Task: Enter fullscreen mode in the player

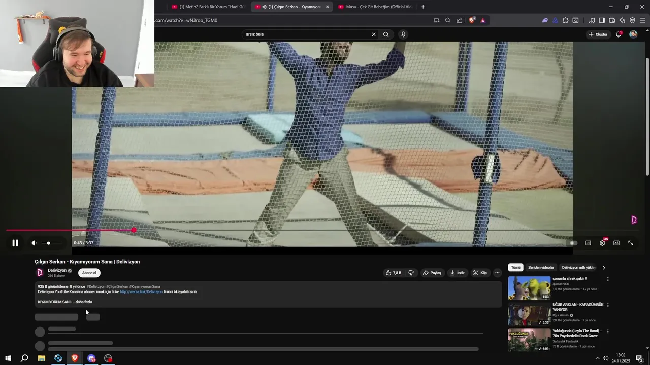Action: click(631, 243)
